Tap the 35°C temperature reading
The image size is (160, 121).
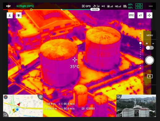click(75, 67)
